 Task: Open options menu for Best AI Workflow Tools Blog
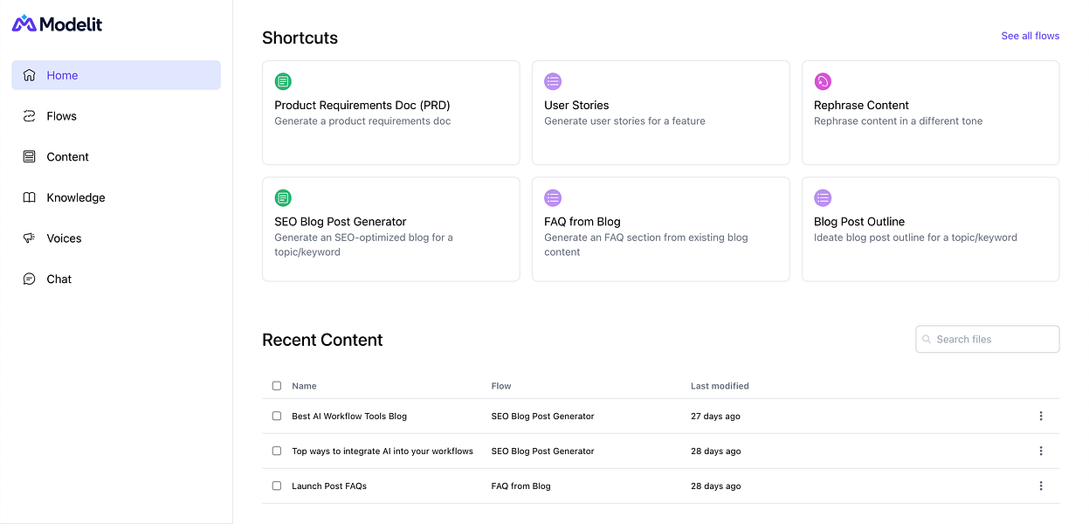tap(1041, 417)
